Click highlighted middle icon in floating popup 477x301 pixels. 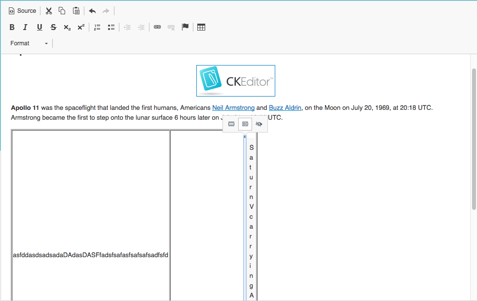tap(245, 124)
